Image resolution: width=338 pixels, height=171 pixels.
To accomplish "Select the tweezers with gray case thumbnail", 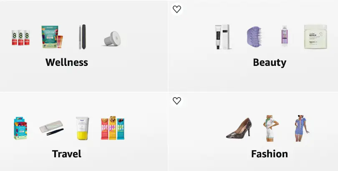I will click(x=51, y=128).
